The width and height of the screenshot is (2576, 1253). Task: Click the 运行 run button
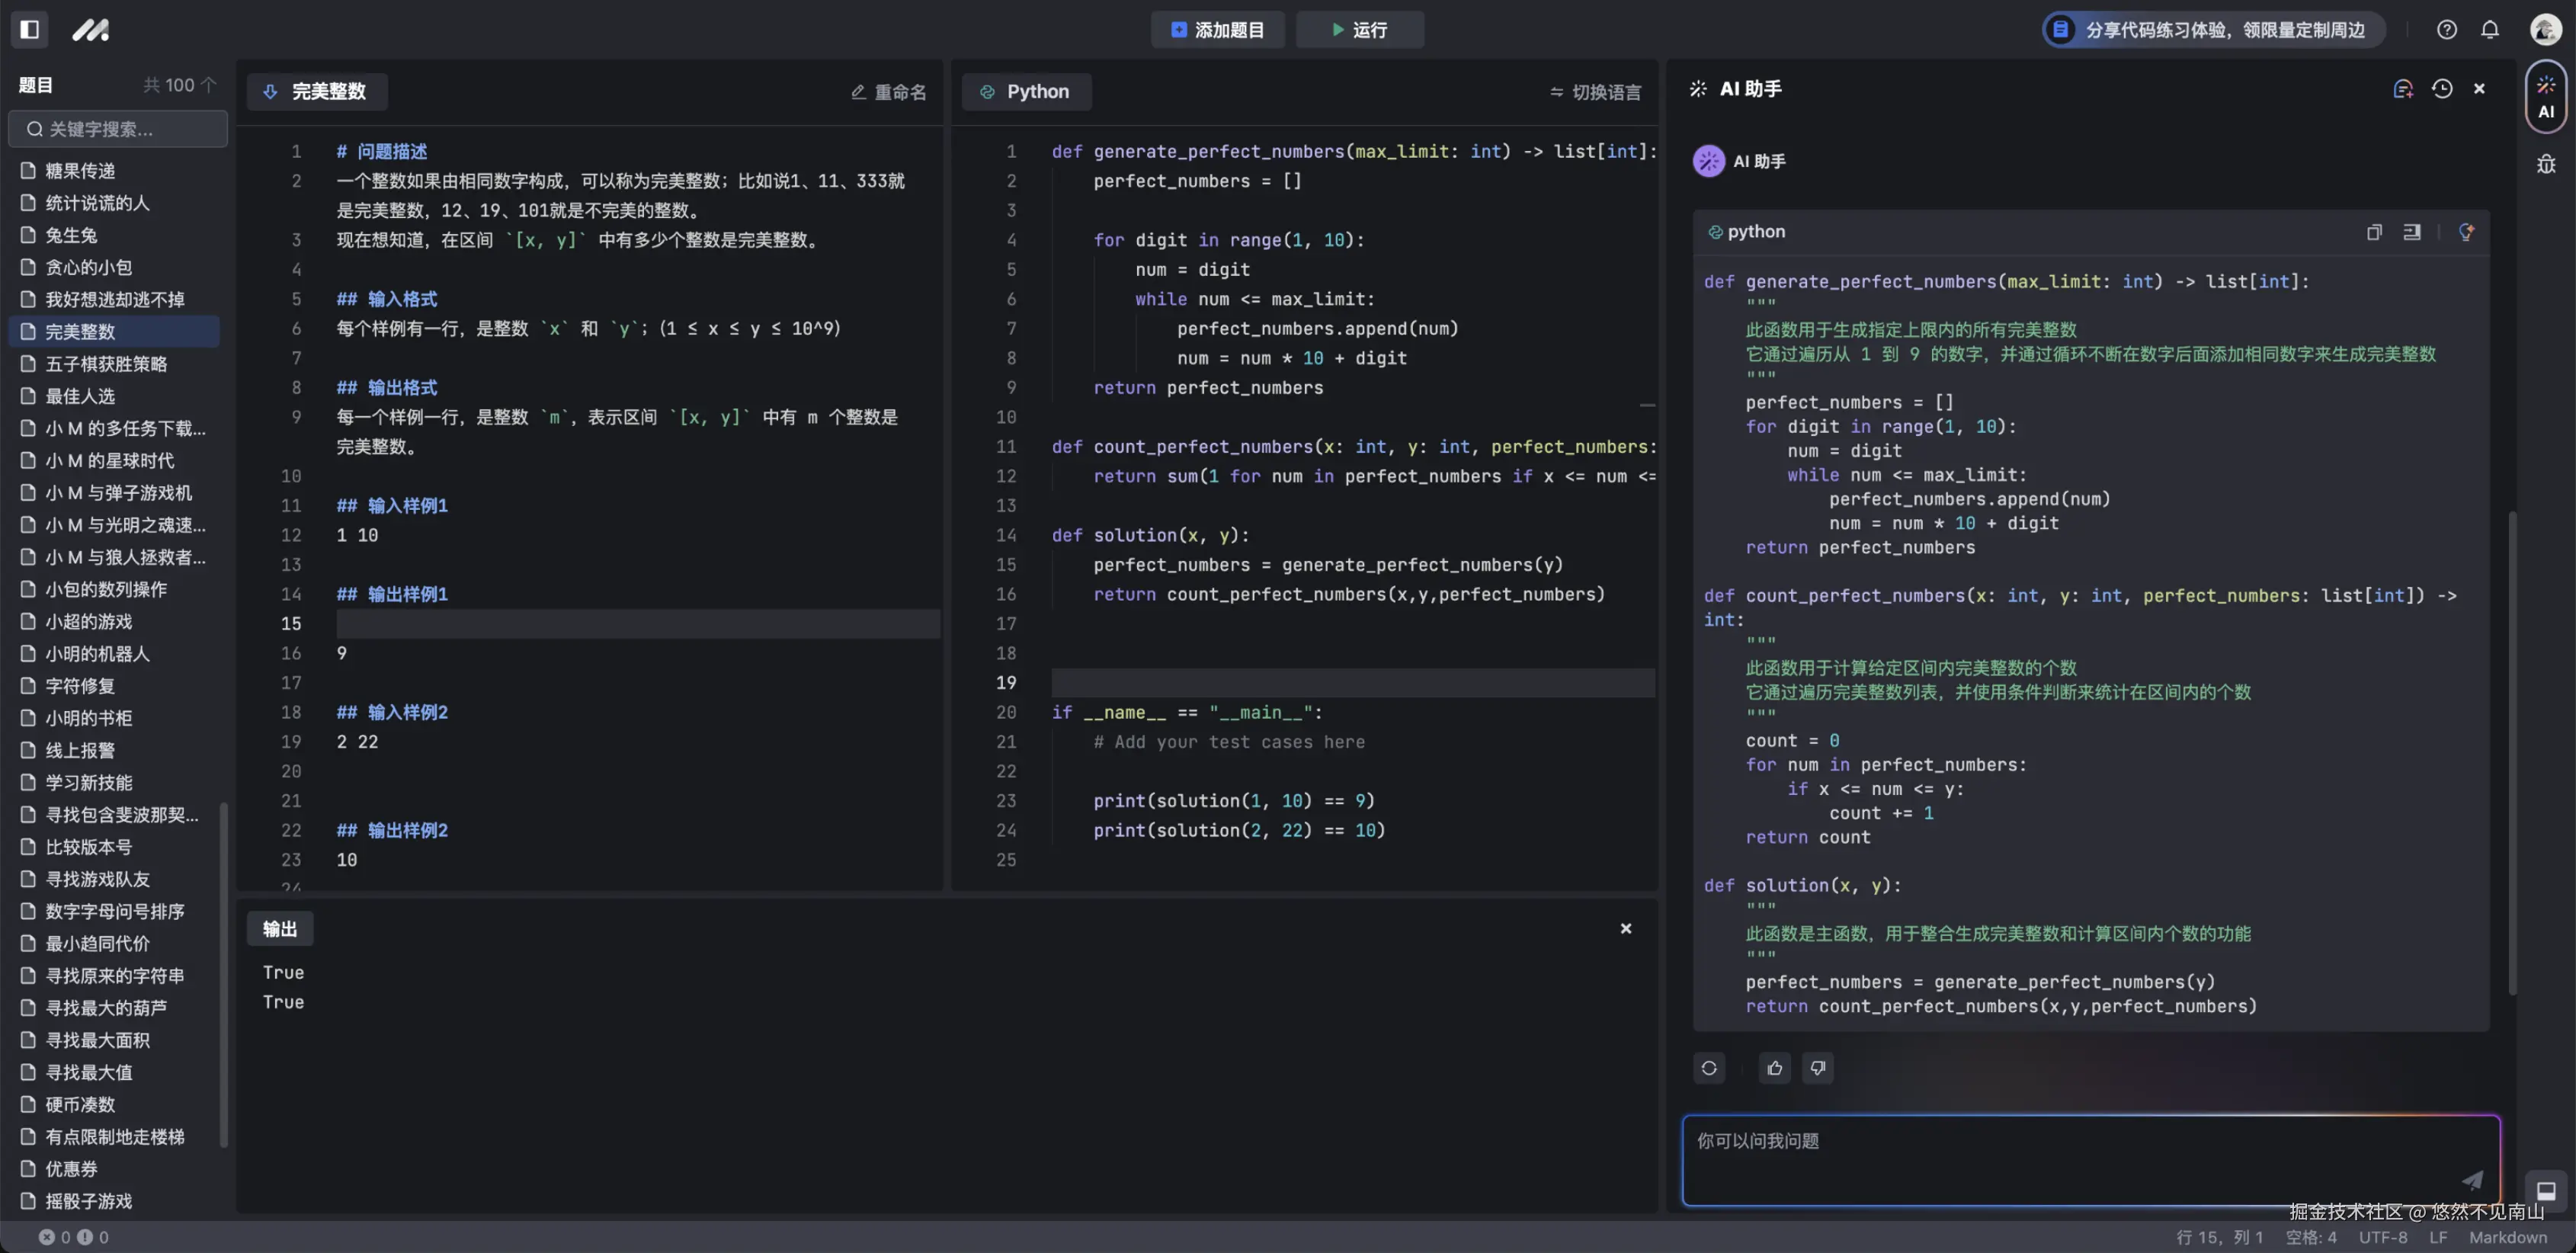coord(1359,30)
